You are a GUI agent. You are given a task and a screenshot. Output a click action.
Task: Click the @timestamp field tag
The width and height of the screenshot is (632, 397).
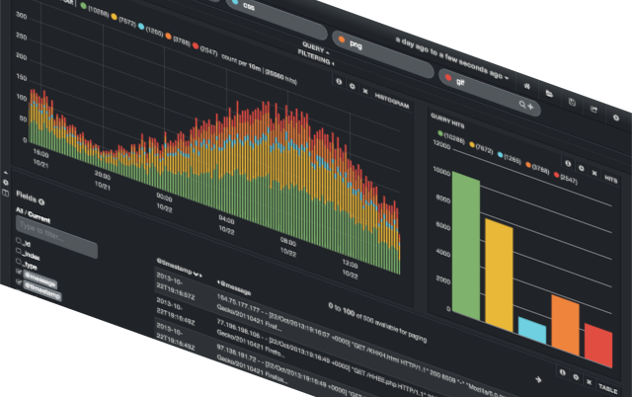[x=42, y=291]
